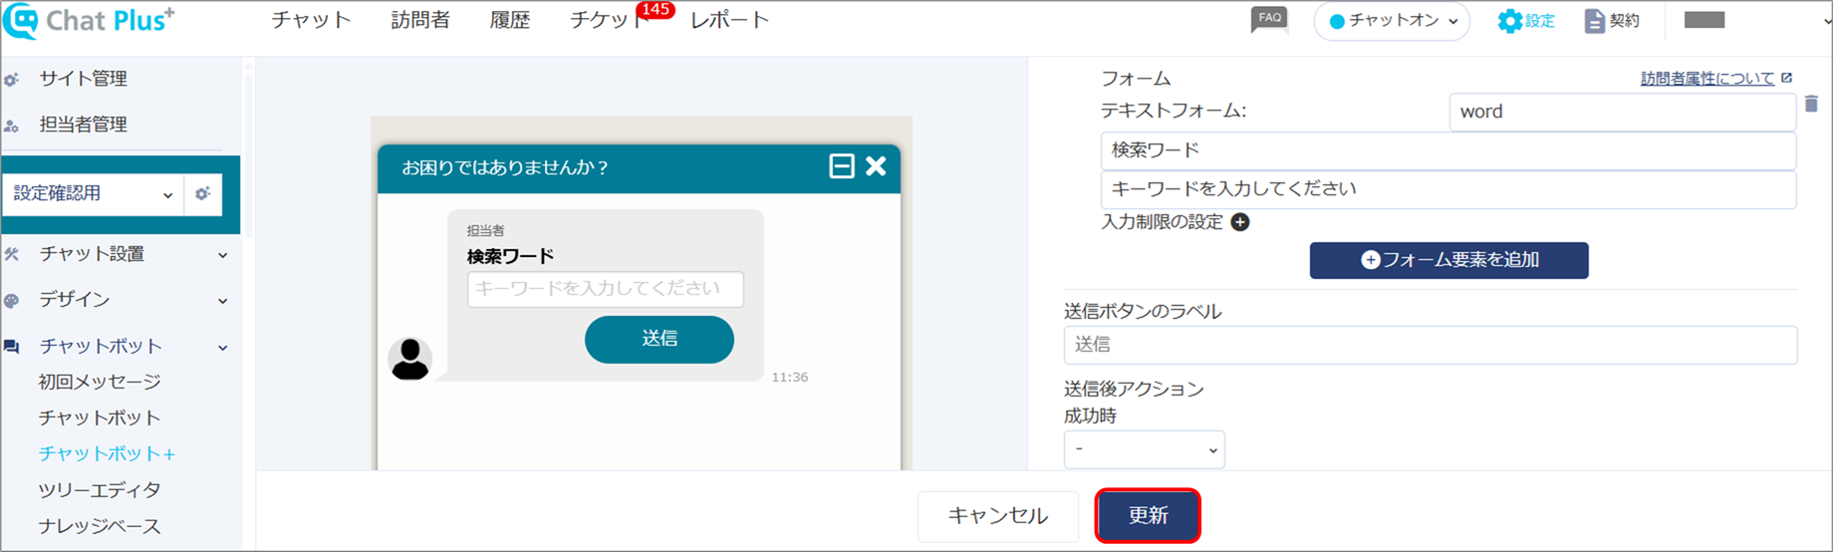
Task: Click the 契約 link in header
Action: click(x=1624, y=21)
